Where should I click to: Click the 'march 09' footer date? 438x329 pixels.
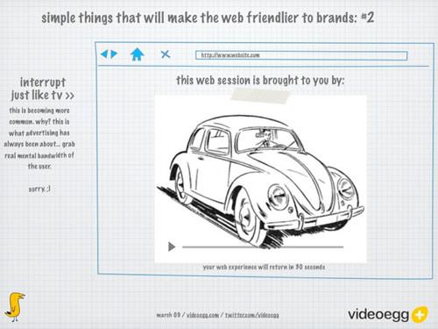click(168, 315)
